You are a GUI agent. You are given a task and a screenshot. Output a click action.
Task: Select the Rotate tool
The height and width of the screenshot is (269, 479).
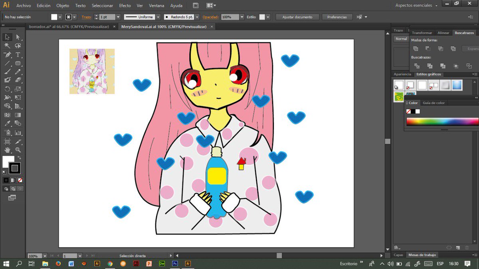[7, 89]
